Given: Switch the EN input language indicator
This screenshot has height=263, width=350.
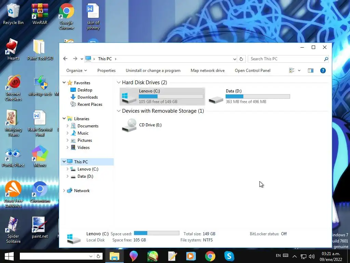Looking at the screenshot, I should pyautogui.click(x=278, y=255).
